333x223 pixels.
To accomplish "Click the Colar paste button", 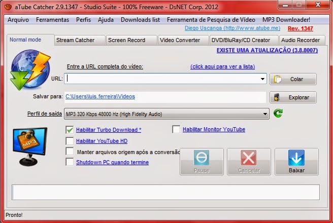I will 293,79.
